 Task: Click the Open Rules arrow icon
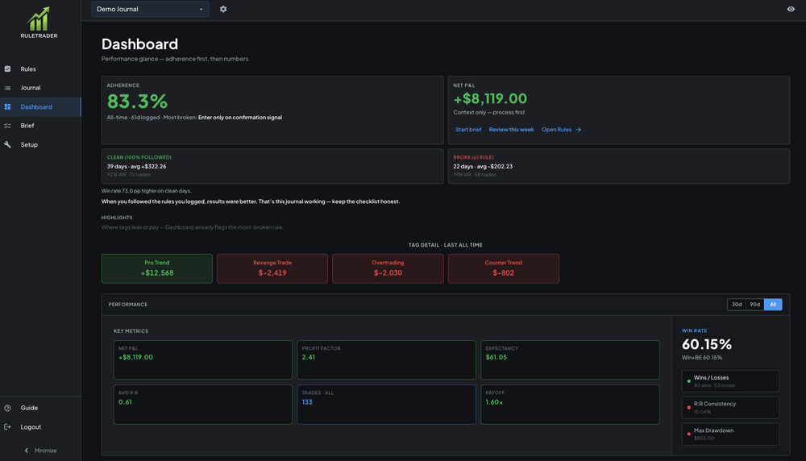[x=578, y=130]
